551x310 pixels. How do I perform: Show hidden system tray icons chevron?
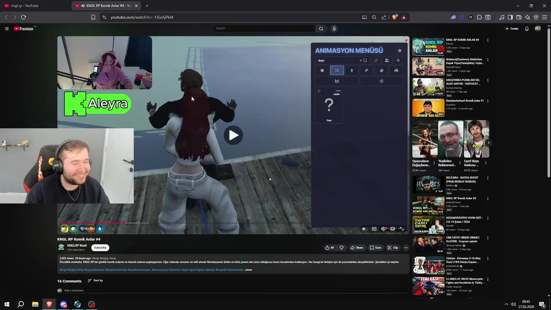pyautogui.click(x=506, y=304)
